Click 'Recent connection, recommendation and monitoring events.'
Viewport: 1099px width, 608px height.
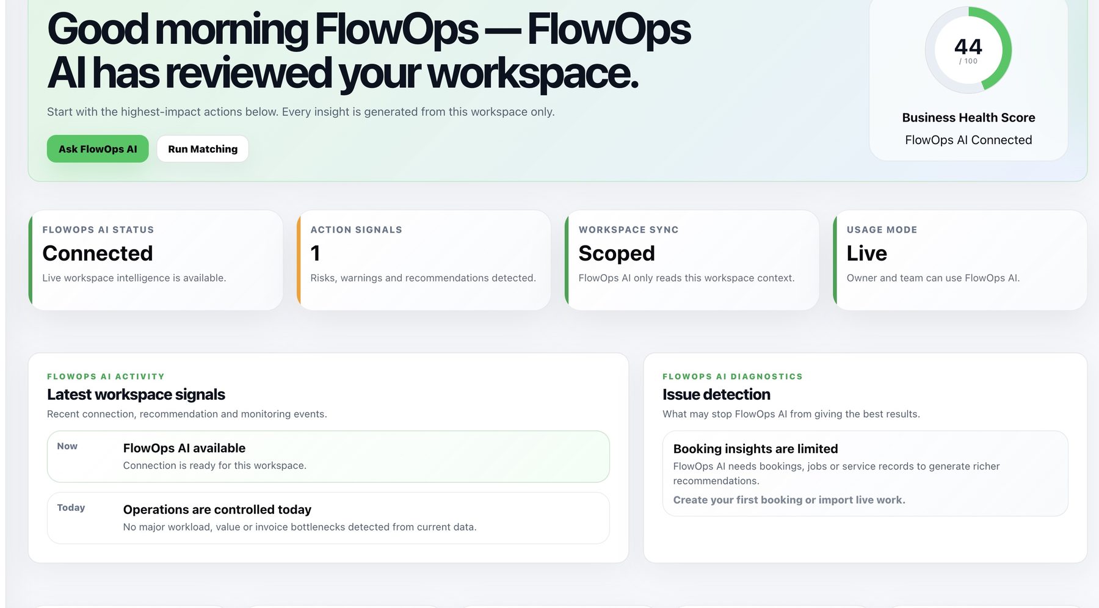tap(187, 414)
